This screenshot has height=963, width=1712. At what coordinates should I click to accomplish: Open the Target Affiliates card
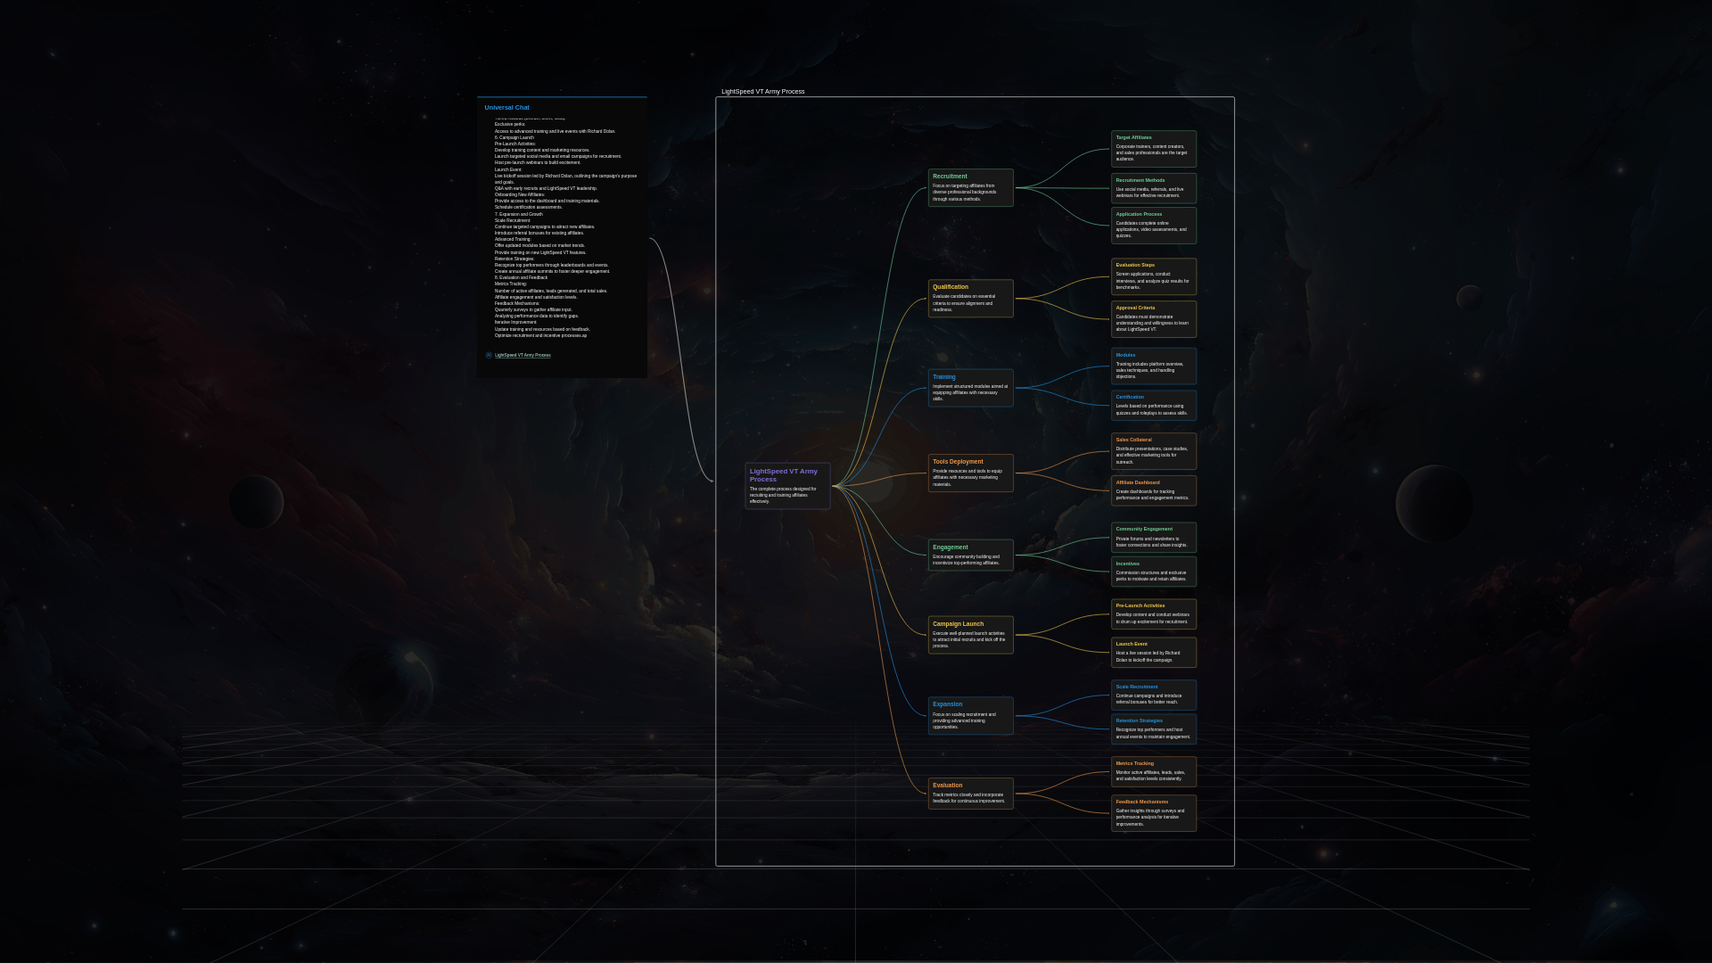(x=1153, y=149)
